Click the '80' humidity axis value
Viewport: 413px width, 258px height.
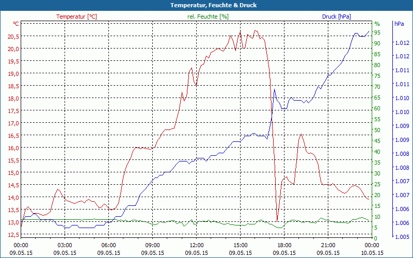377,65
